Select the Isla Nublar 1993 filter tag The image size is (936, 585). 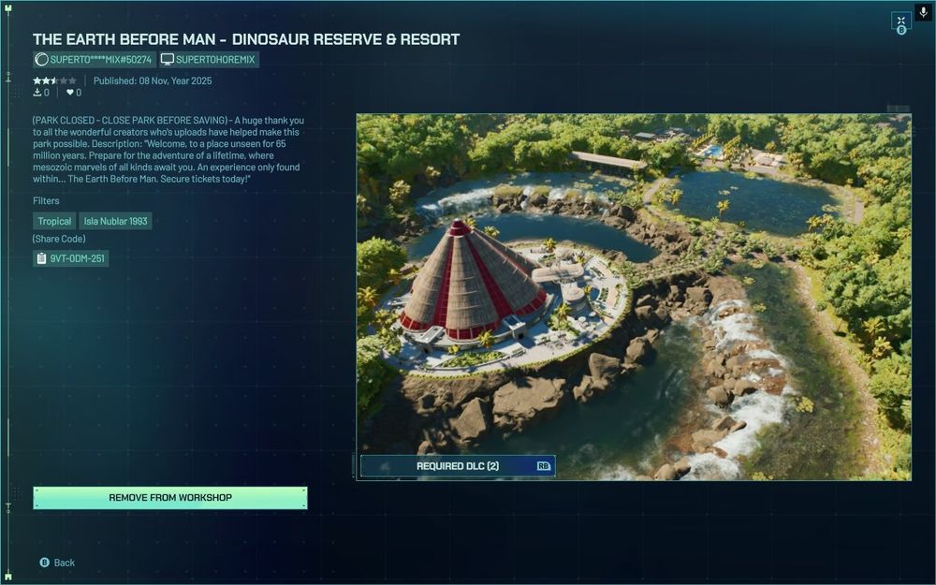115,221
